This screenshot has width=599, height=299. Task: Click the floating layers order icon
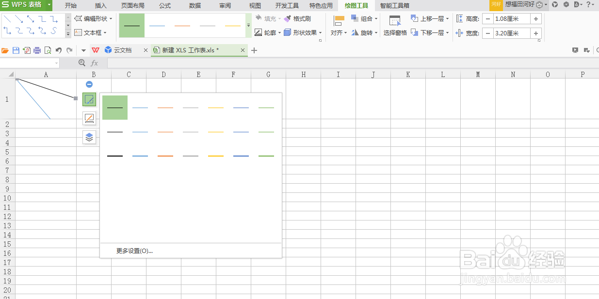[x=89, y=137]
